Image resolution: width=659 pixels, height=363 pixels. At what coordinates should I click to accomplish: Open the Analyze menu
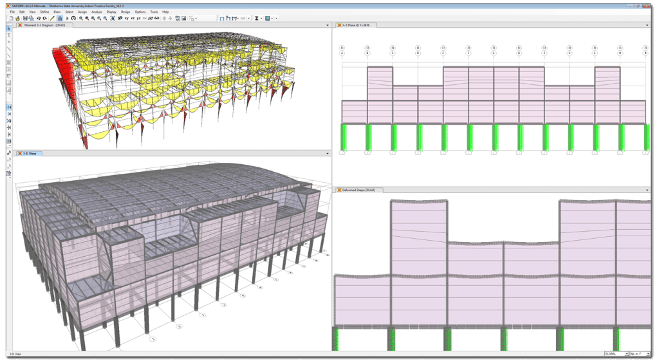point(97,12)
